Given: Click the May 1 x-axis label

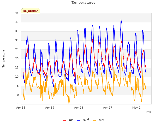Looking at the screenshot, I should pos(136,108).
